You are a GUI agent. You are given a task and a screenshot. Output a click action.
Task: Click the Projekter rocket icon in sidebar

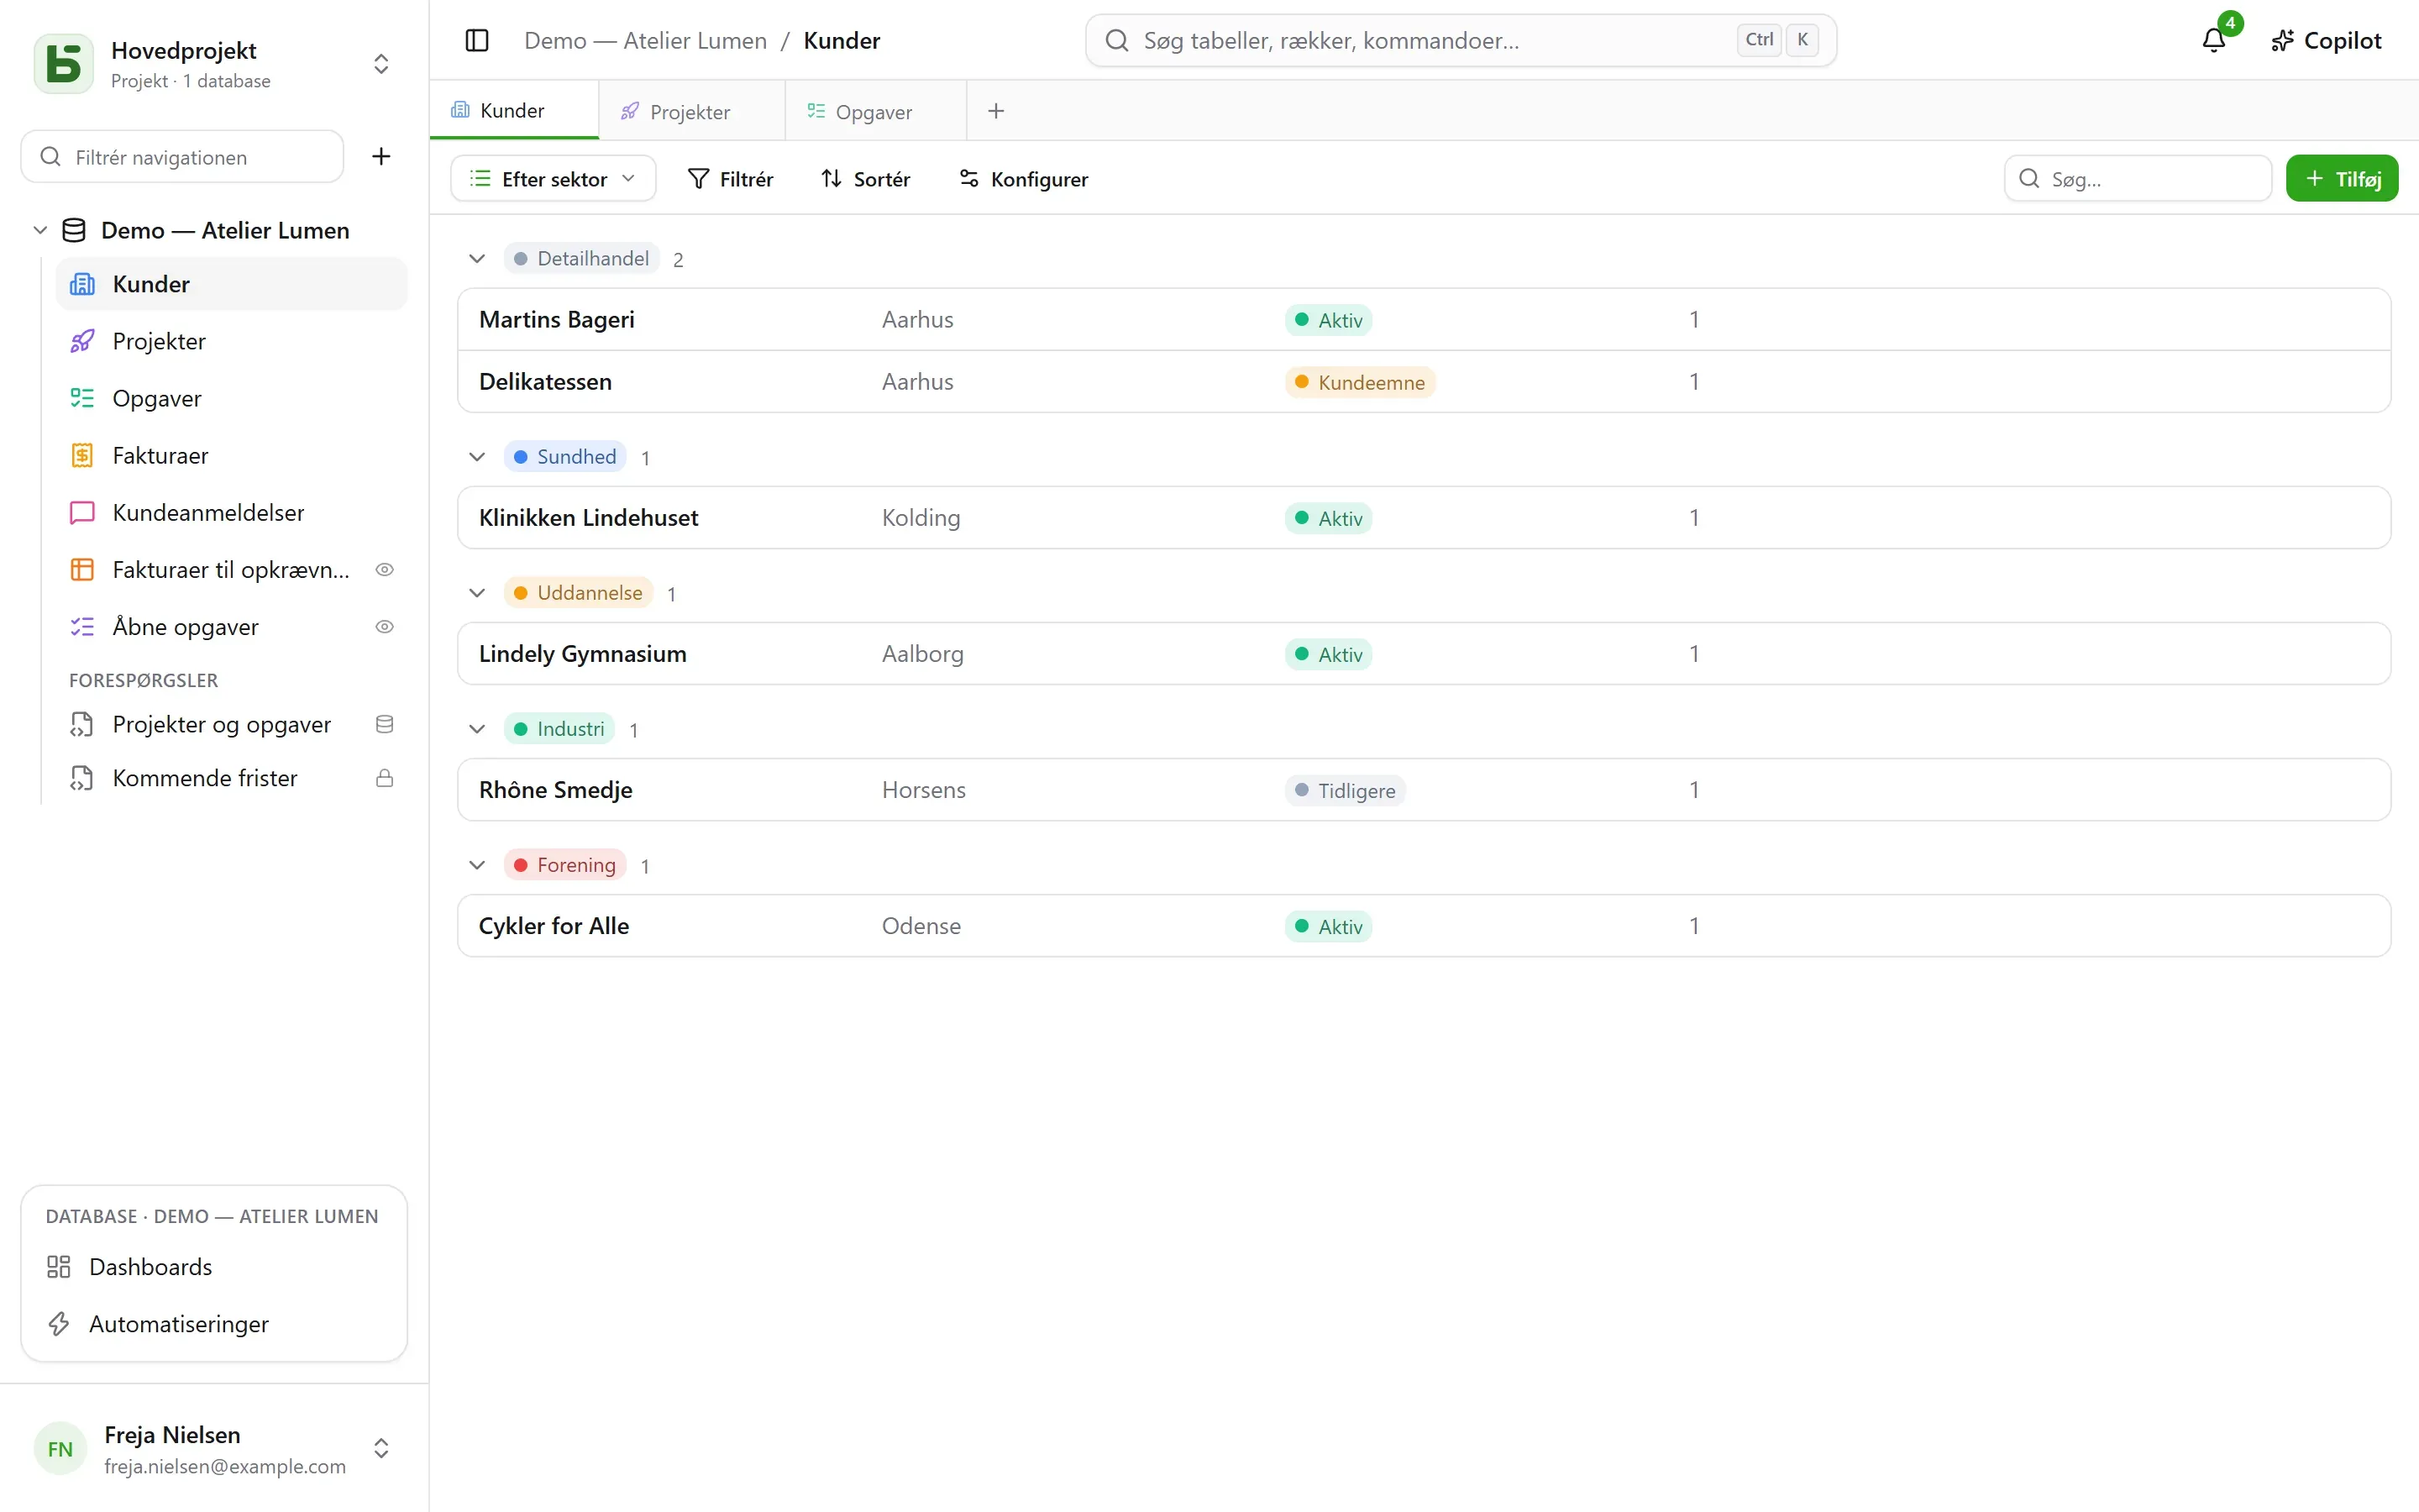pyautogui.click(x=82, y=341)
